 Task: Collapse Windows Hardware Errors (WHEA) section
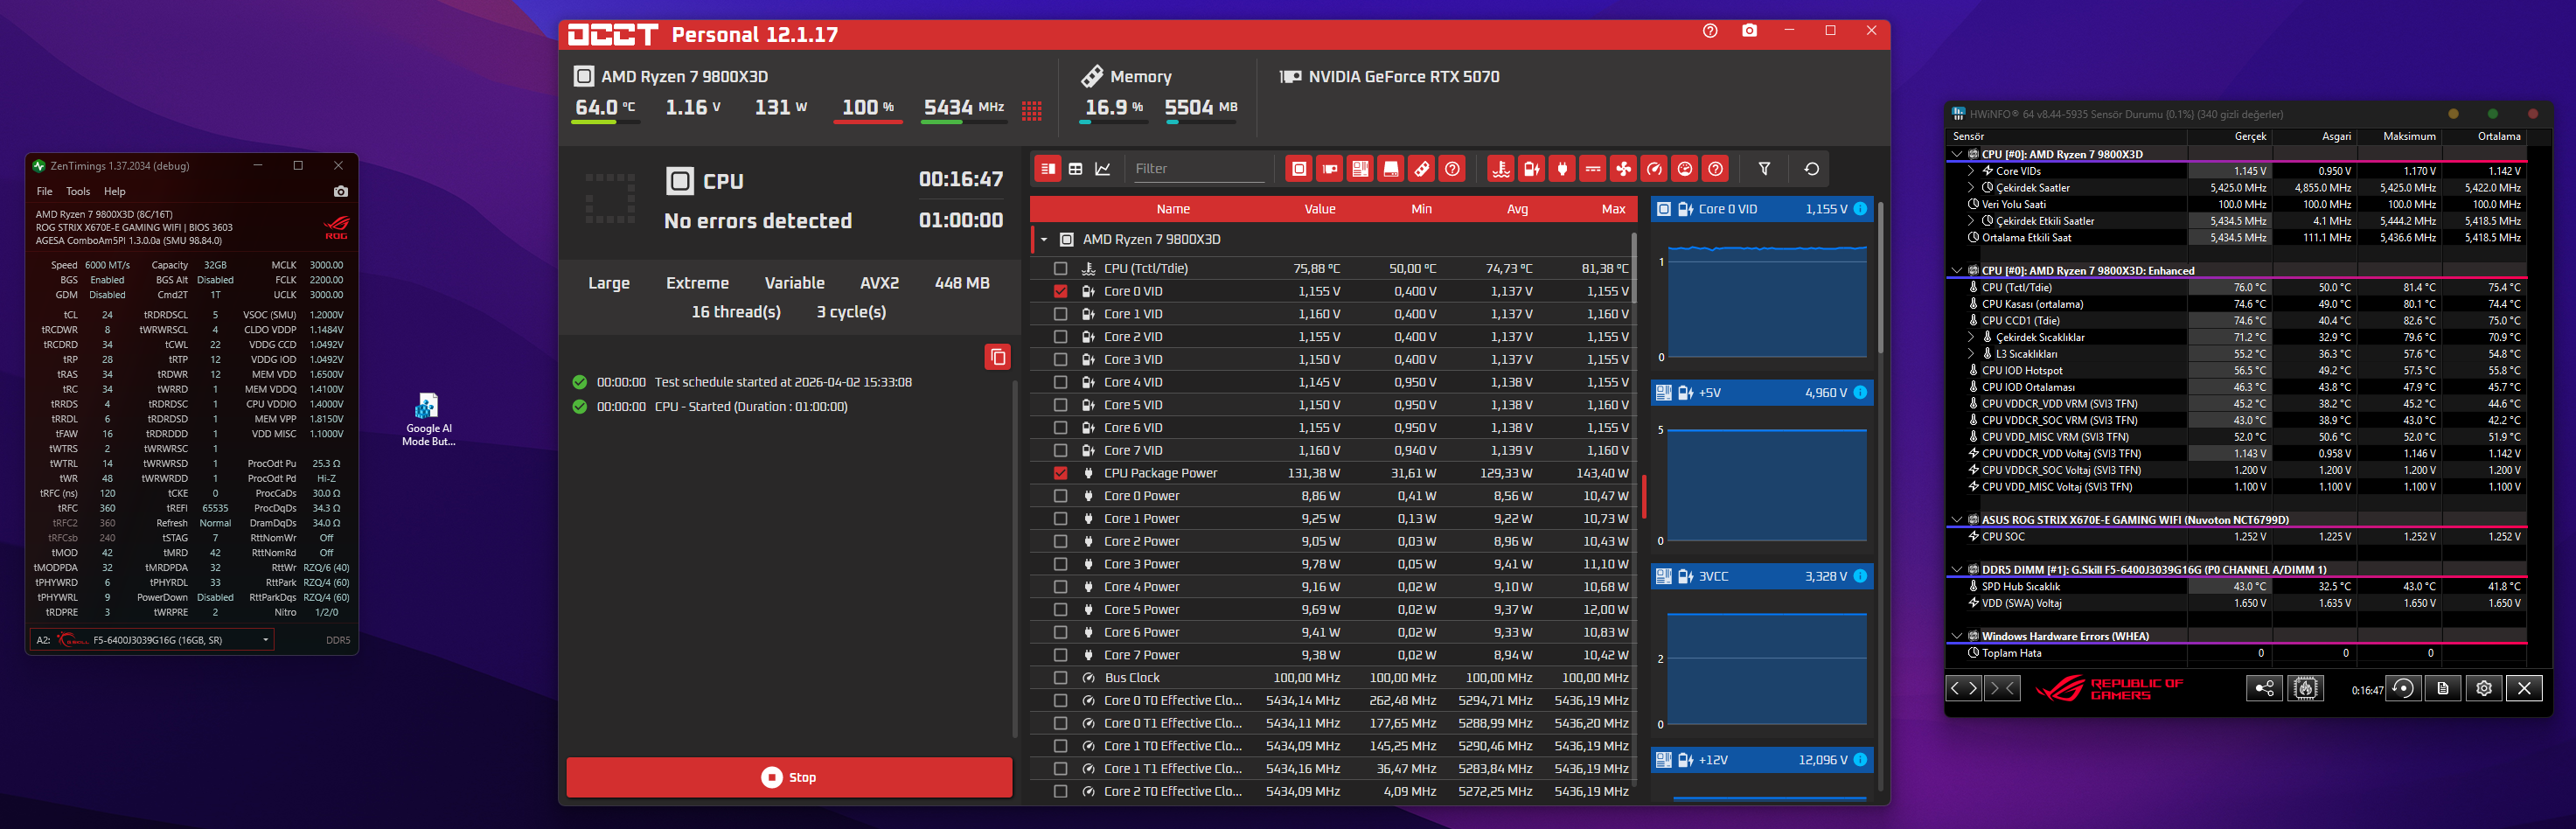[x=1957, y=636]
